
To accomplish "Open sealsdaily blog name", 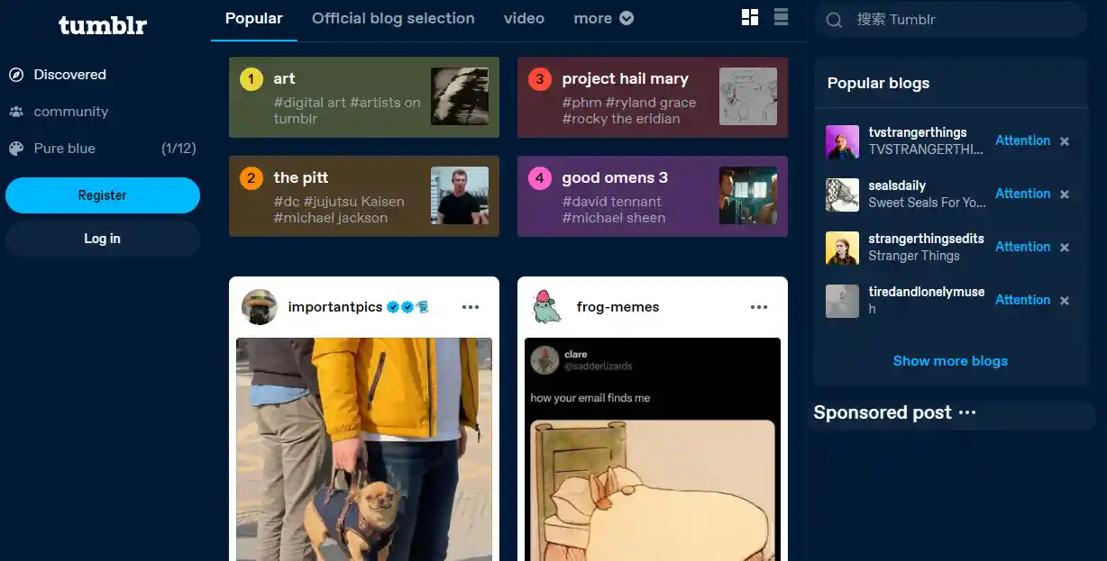I will click(897, 185).
